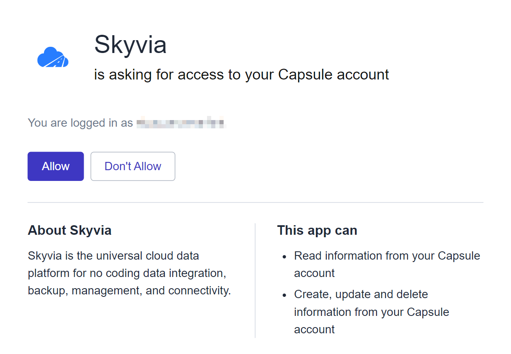511x354 pixels.
Task: Click the horizontal divider under the buttons
Action: pos(256,202)
